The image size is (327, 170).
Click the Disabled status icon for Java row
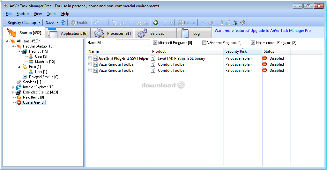[265, 58]
